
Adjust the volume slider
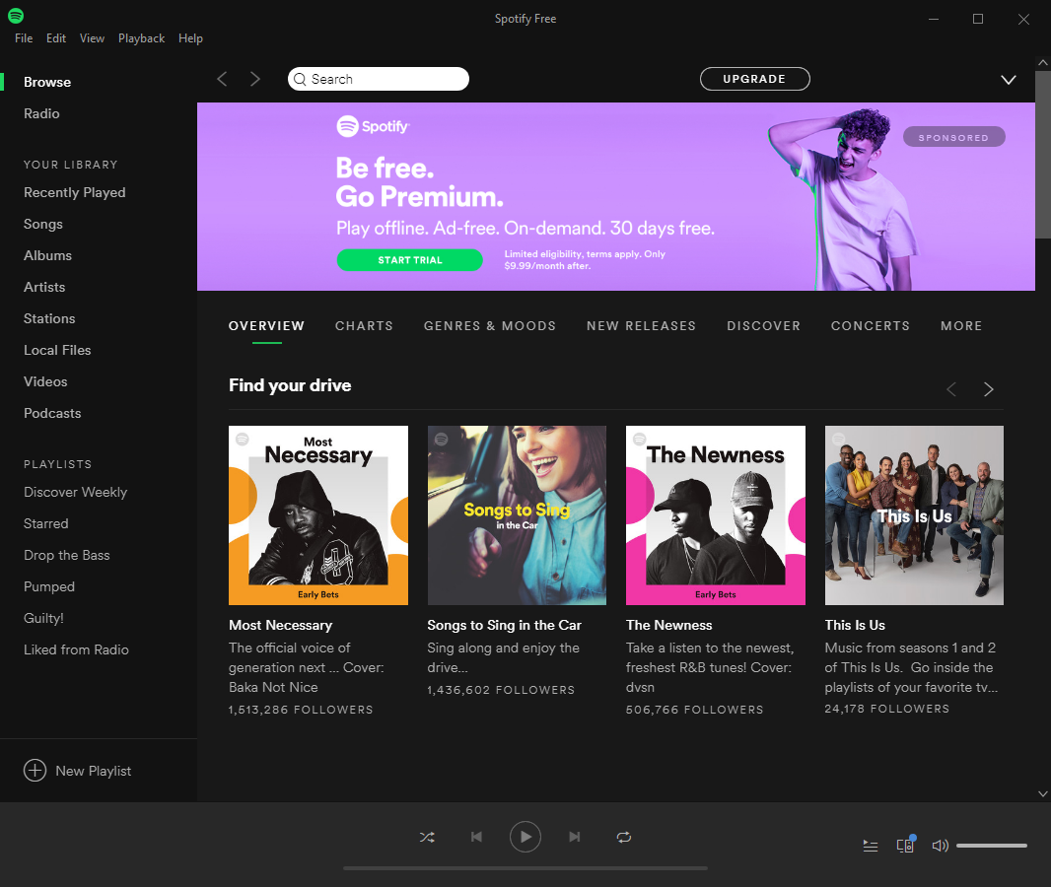tap(991, 845)
